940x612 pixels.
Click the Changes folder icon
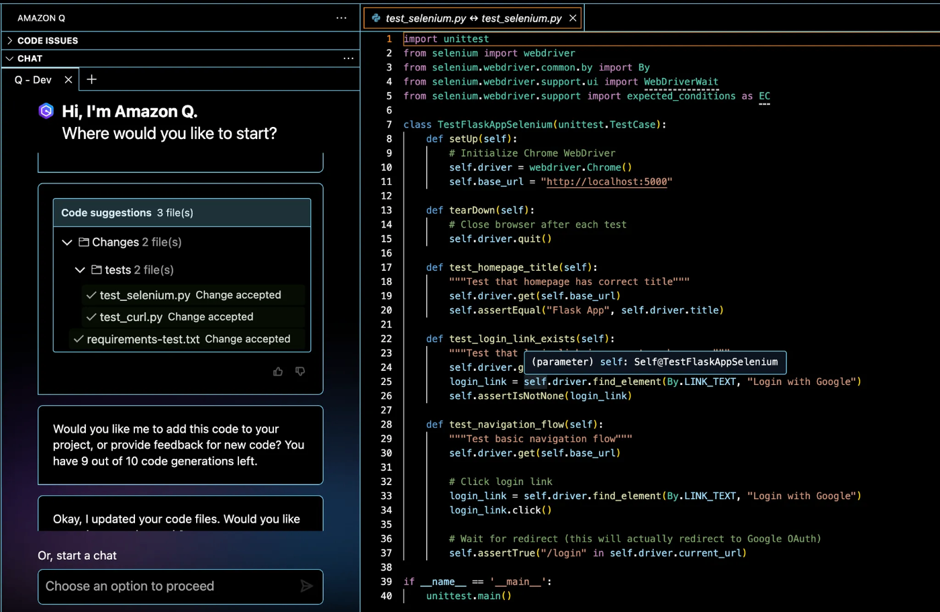click(x=84, y=242)
